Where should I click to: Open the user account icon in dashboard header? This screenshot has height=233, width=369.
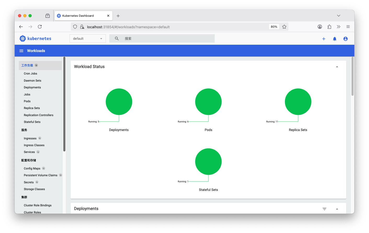coord(345,39)
